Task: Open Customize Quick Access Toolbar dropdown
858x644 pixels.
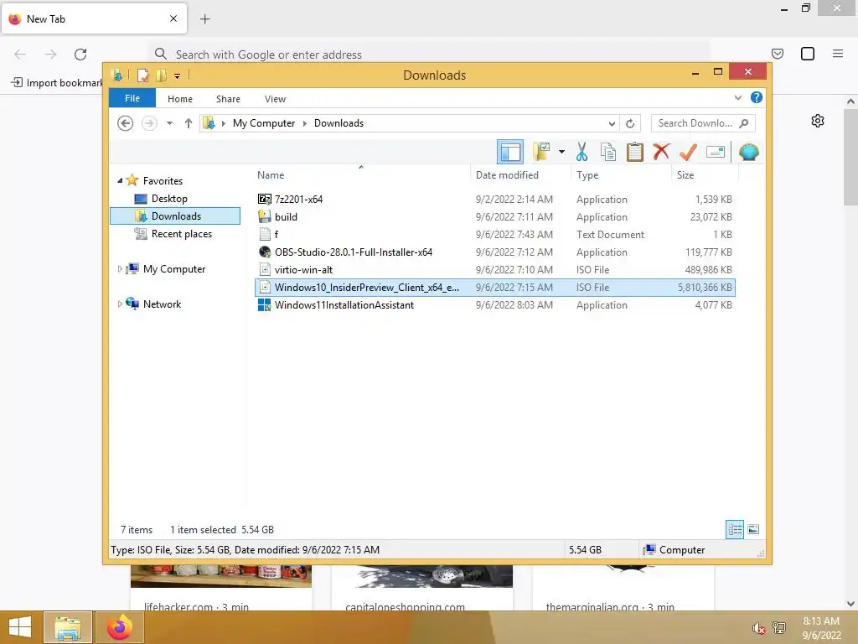Action: 178,75
